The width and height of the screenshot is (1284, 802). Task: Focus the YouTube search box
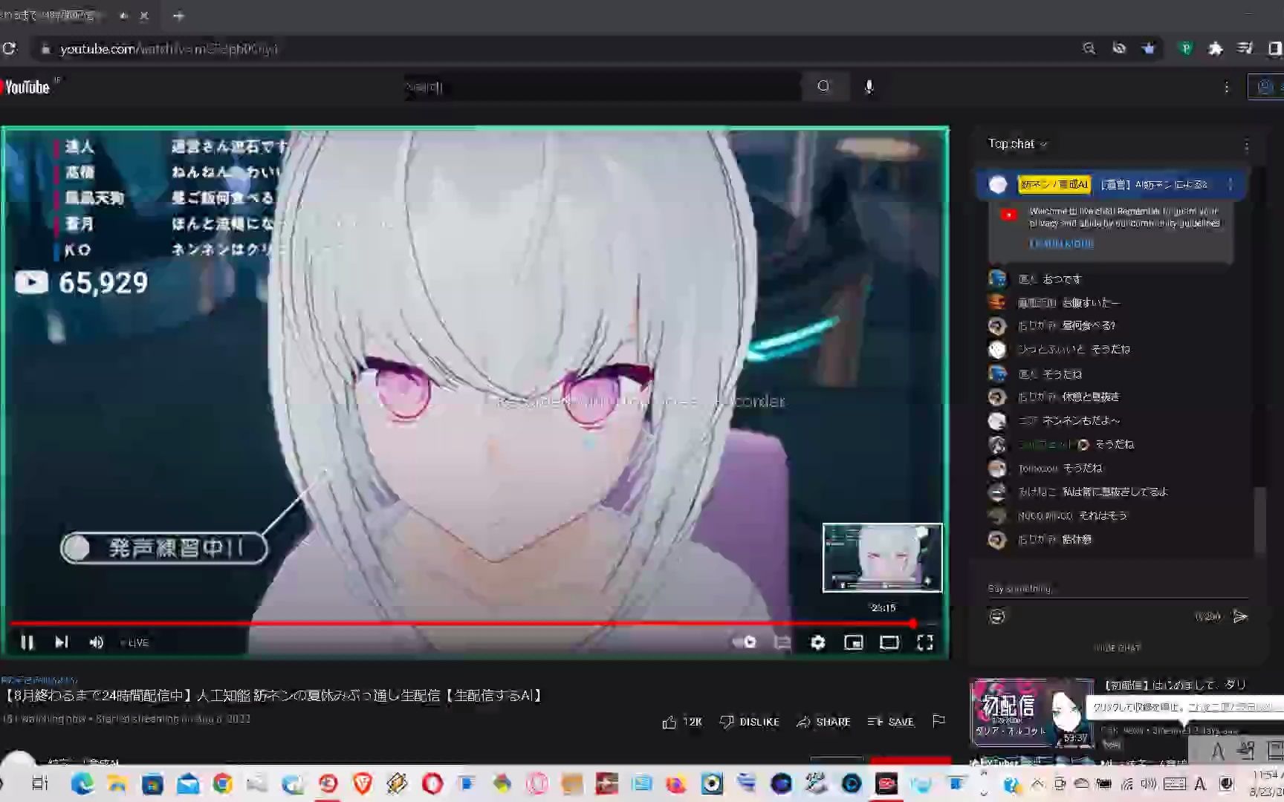[x=602, y=87]
